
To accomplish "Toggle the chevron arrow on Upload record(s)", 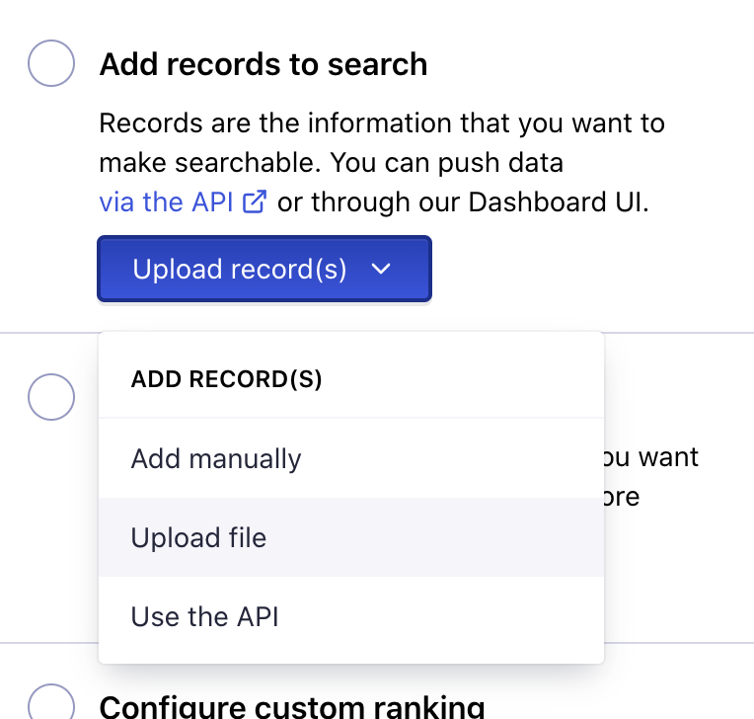I will pos(382,269).
